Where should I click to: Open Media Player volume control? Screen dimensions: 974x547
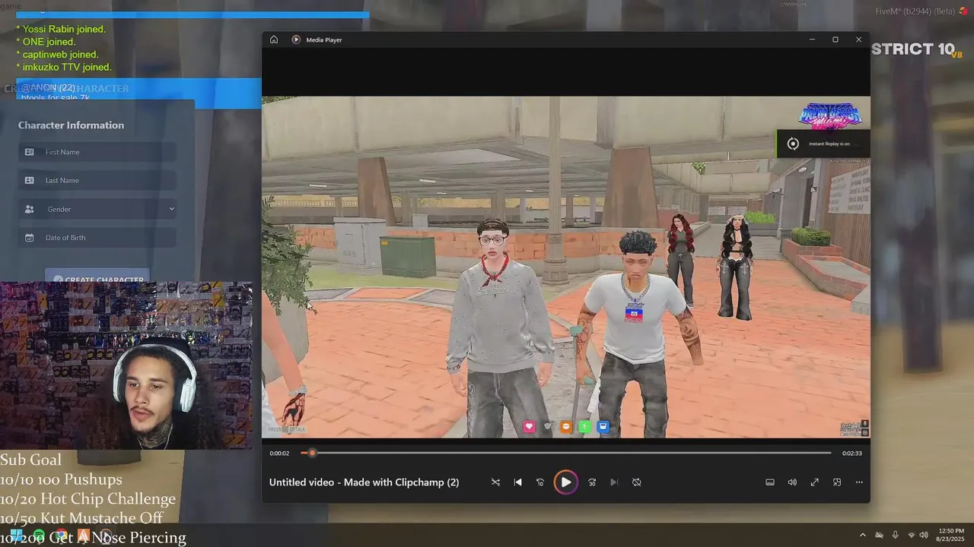[792, 482]
